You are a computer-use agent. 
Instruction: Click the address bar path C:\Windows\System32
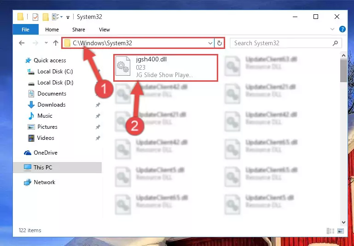click(102, 43)
